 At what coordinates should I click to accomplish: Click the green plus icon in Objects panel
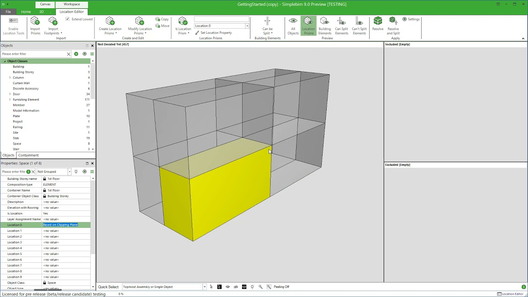(x=76, y=54)
